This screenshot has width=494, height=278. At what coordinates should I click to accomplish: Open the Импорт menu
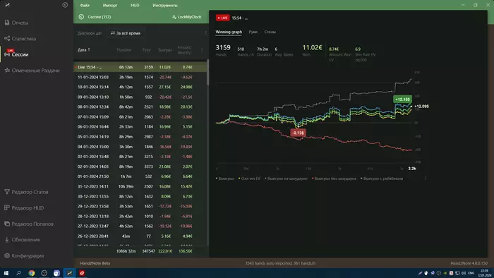pyautogui.click(x=110, y=6)
